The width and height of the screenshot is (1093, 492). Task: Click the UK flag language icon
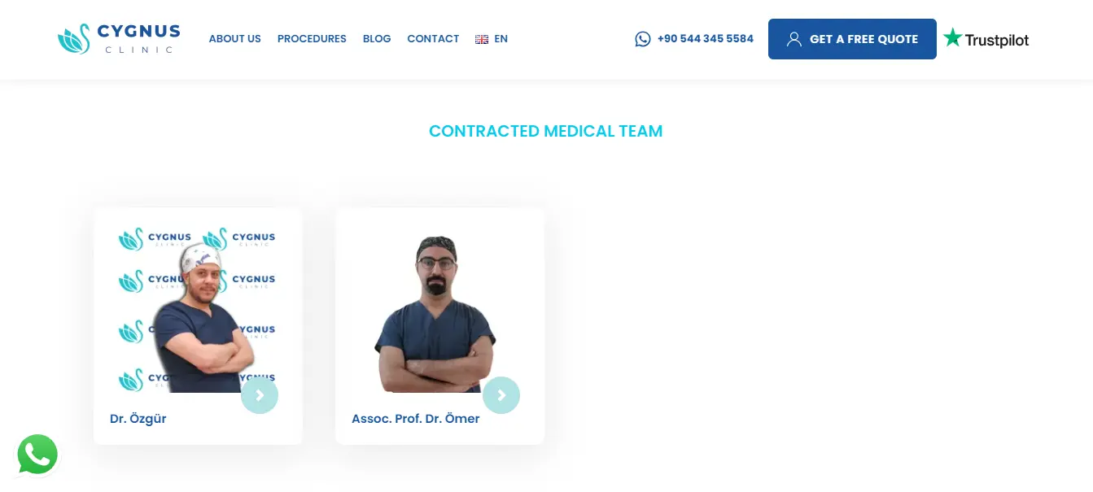coord(482,39)
